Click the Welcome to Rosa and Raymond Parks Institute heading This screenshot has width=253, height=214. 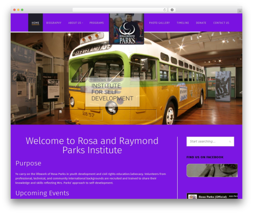tap(92, 145)
